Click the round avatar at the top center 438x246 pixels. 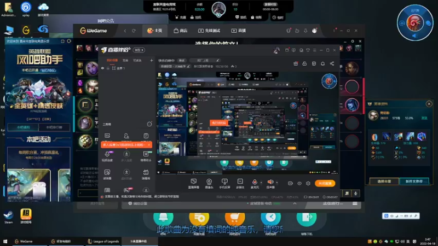coord(218,9)
